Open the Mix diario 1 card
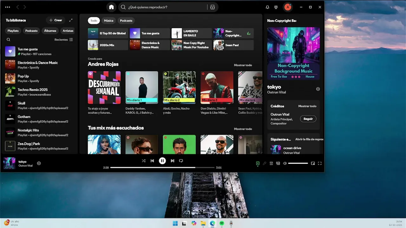406x228 pixels. (142, 92)
